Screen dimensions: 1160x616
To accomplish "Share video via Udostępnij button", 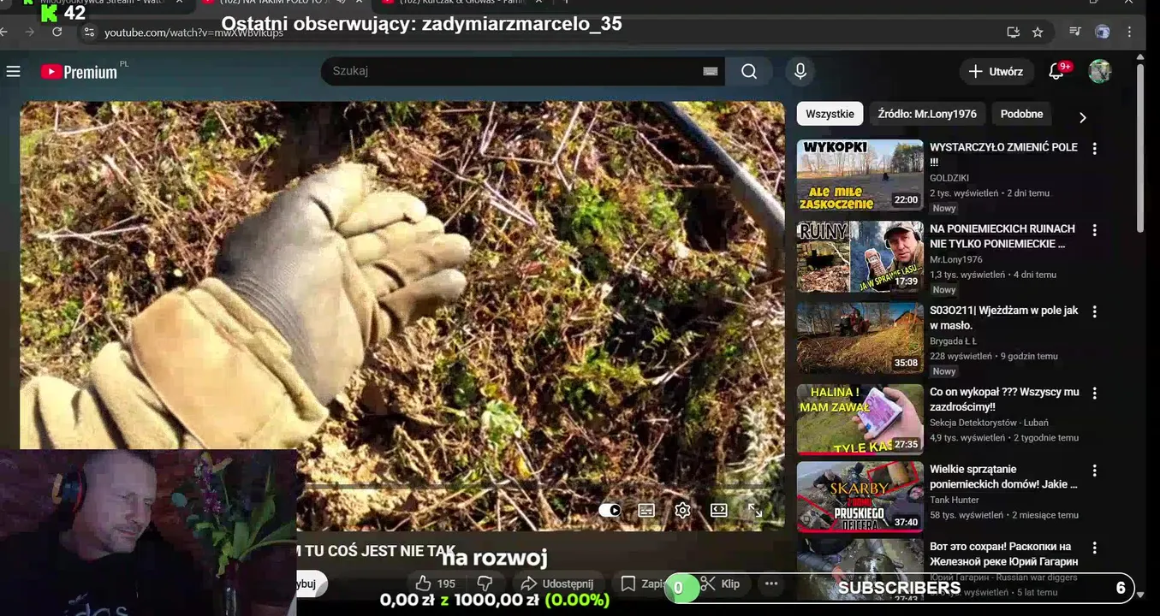I will pos(558,583).
